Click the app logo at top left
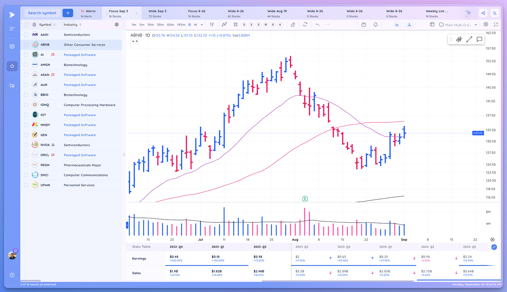Image resolution: width=507 pixels, height=292 pixels. coord(12,15)
